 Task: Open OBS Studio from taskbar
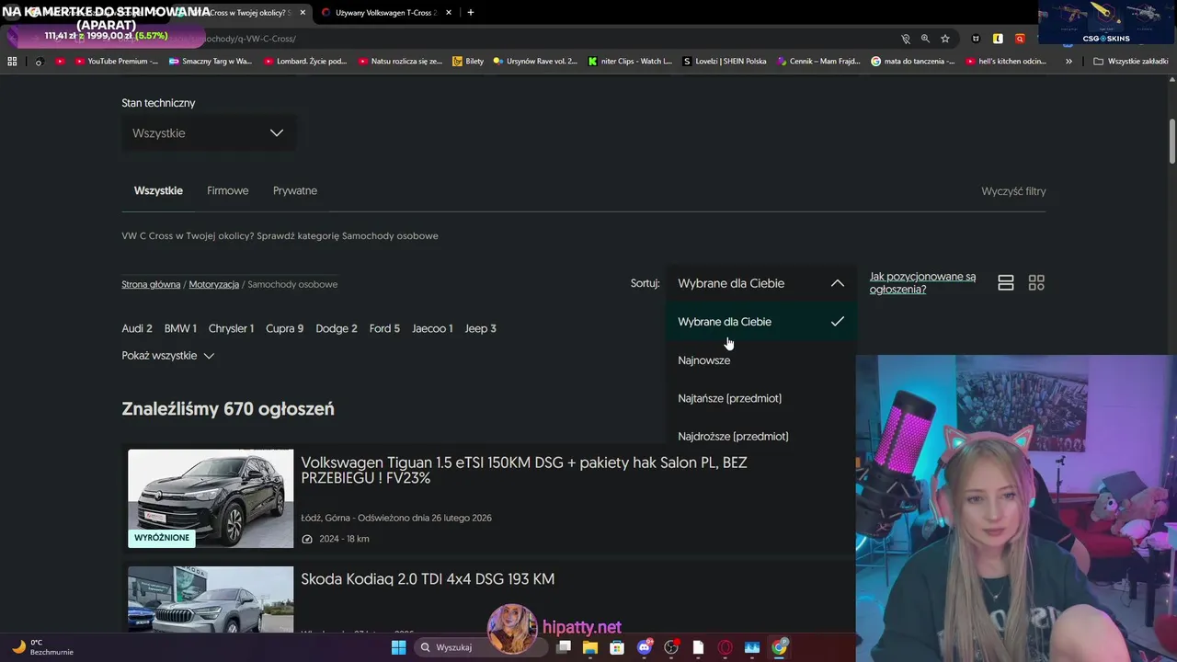point(671,647)
